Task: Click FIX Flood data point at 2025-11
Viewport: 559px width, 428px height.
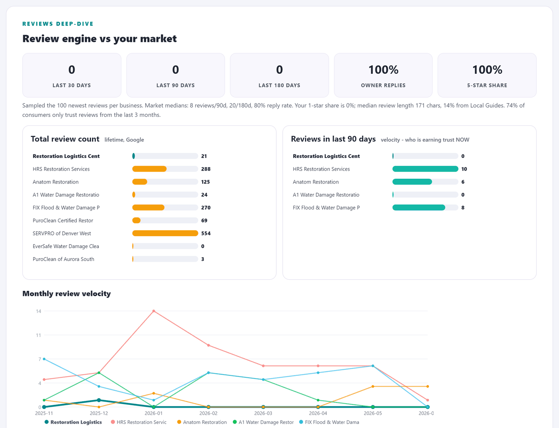Action: coord(44,359)
